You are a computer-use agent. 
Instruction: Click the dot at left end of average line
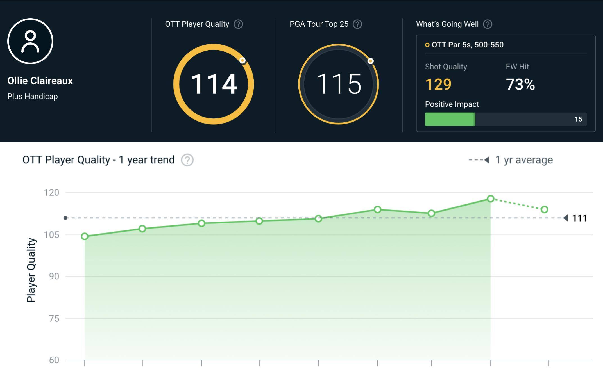coord(65,218)
